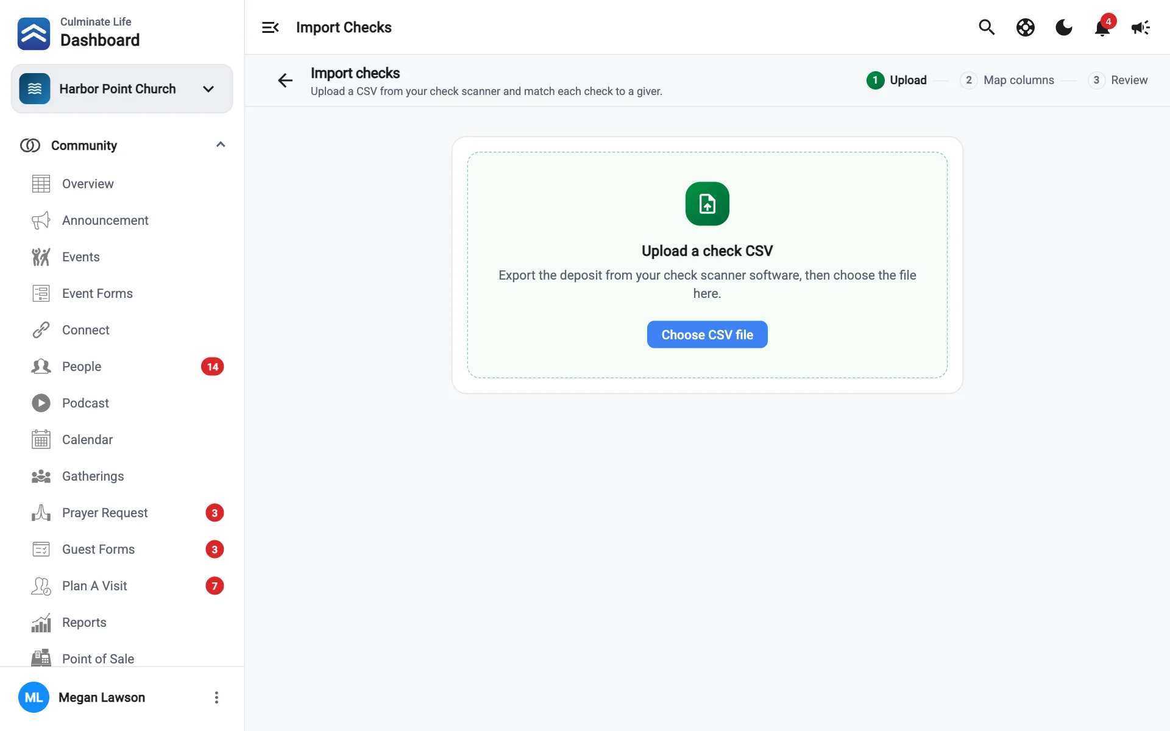This screenshot has width=1170, height=731.
Task: Toggle dark mode moon icon
Action: (x=1063, y=27)
